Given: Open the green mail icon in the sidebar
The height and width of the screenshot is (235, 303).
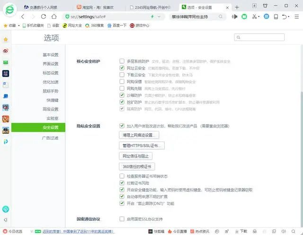Looking at the screenshot, I should [6, 62].
